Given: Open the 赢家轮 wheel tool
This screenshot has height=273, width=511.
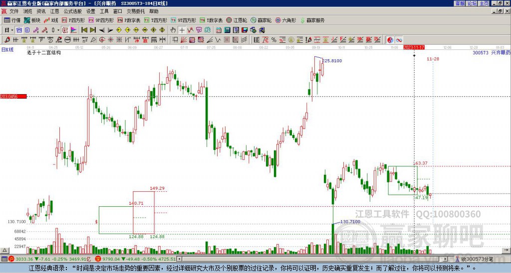Looking at the screenshot, I should point(261,20).
